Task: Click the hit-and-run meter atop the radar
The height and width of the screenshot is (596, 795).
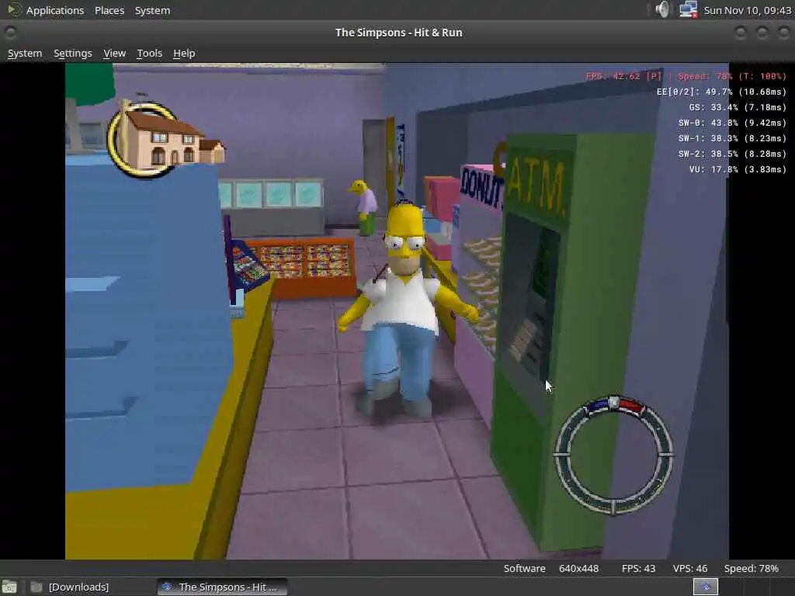Action: click(614, 404)
